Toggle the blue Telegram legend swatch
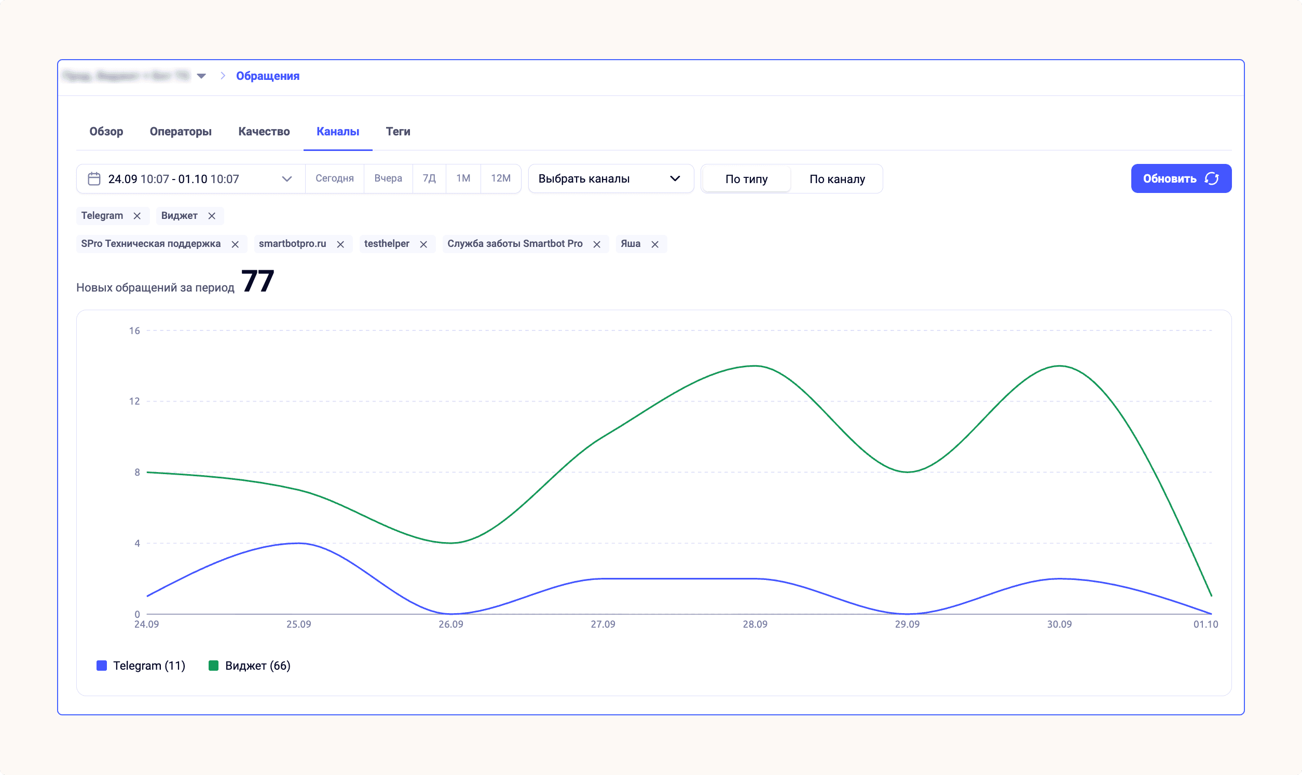This screenshot has width=1302, height=775. (102, 666)
